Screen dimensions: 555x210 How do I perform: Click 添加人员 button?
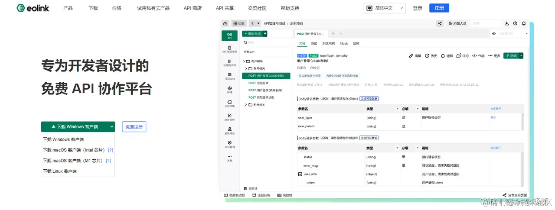tap(457, 23)
